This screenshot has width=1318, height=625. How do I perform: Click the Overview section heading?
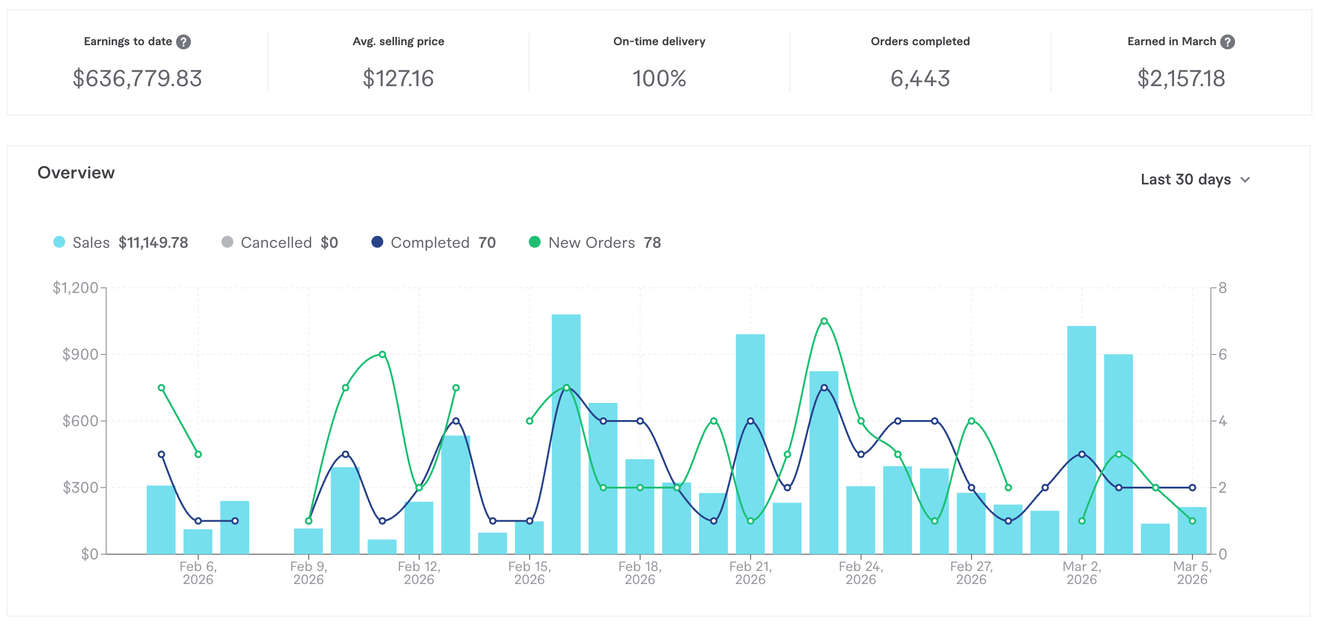(x=76, y=173)
